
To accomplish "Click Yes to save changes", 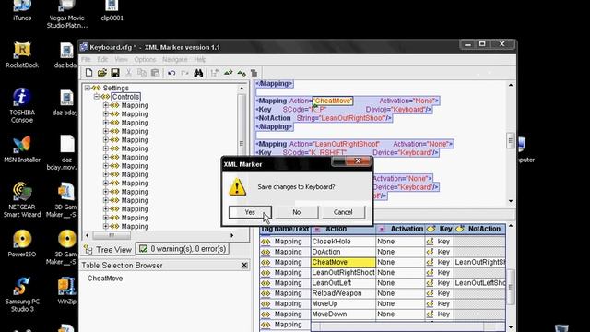I will 250,212.
